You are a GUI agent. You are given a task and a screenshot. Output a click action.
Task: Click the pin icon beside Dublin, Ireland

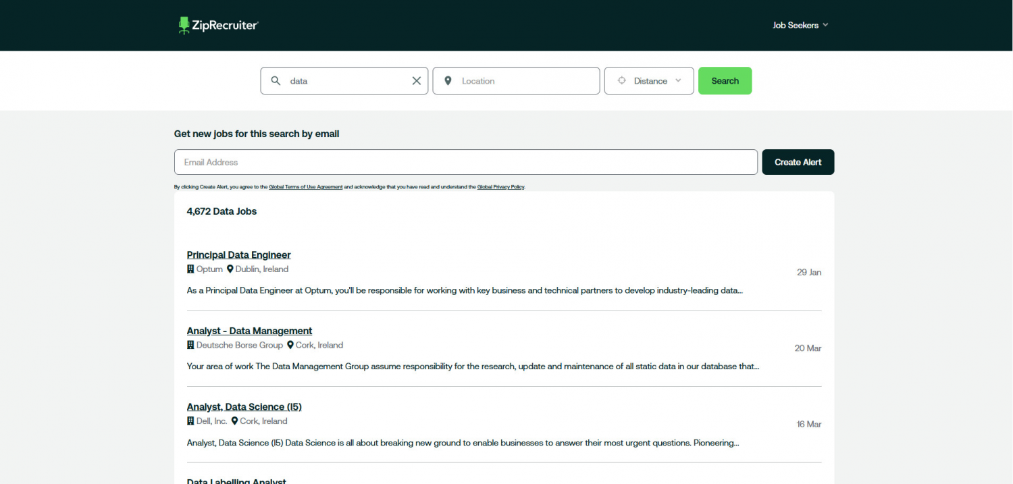coord(230,269)
